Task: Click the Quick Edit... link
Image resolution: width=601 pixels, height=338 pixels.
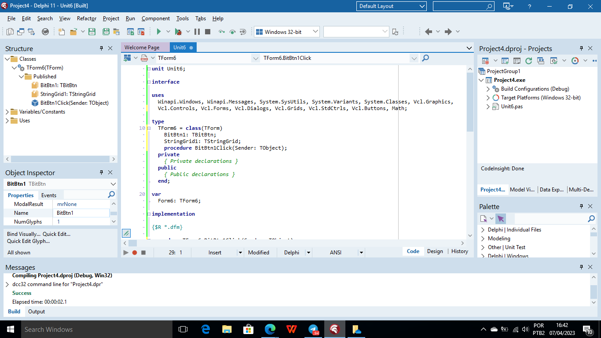Action: [56, 234]
